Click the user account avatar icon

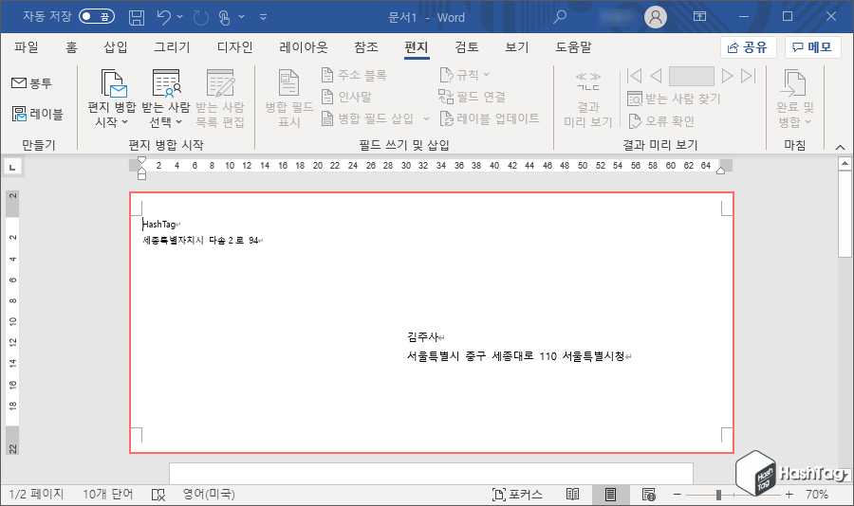(x=656, y=17)
